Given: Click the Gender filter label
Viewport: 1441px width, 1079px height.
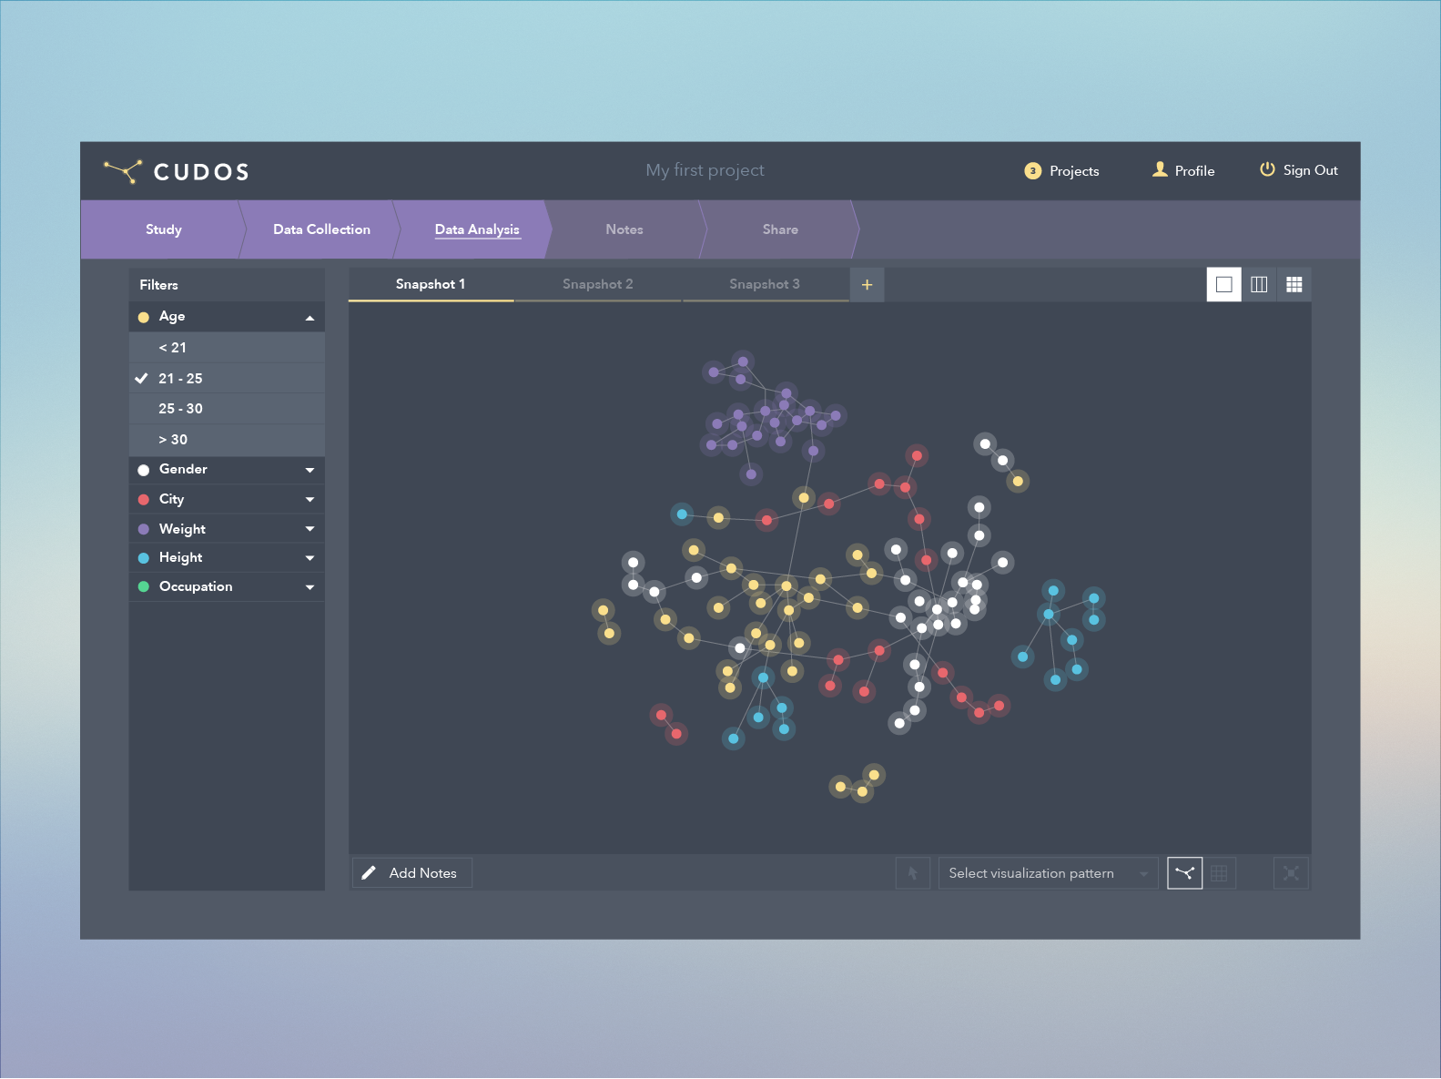Looking at the screenshot, I should [183, 469].
